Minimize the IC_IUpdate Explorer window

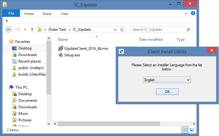[170, 4]
